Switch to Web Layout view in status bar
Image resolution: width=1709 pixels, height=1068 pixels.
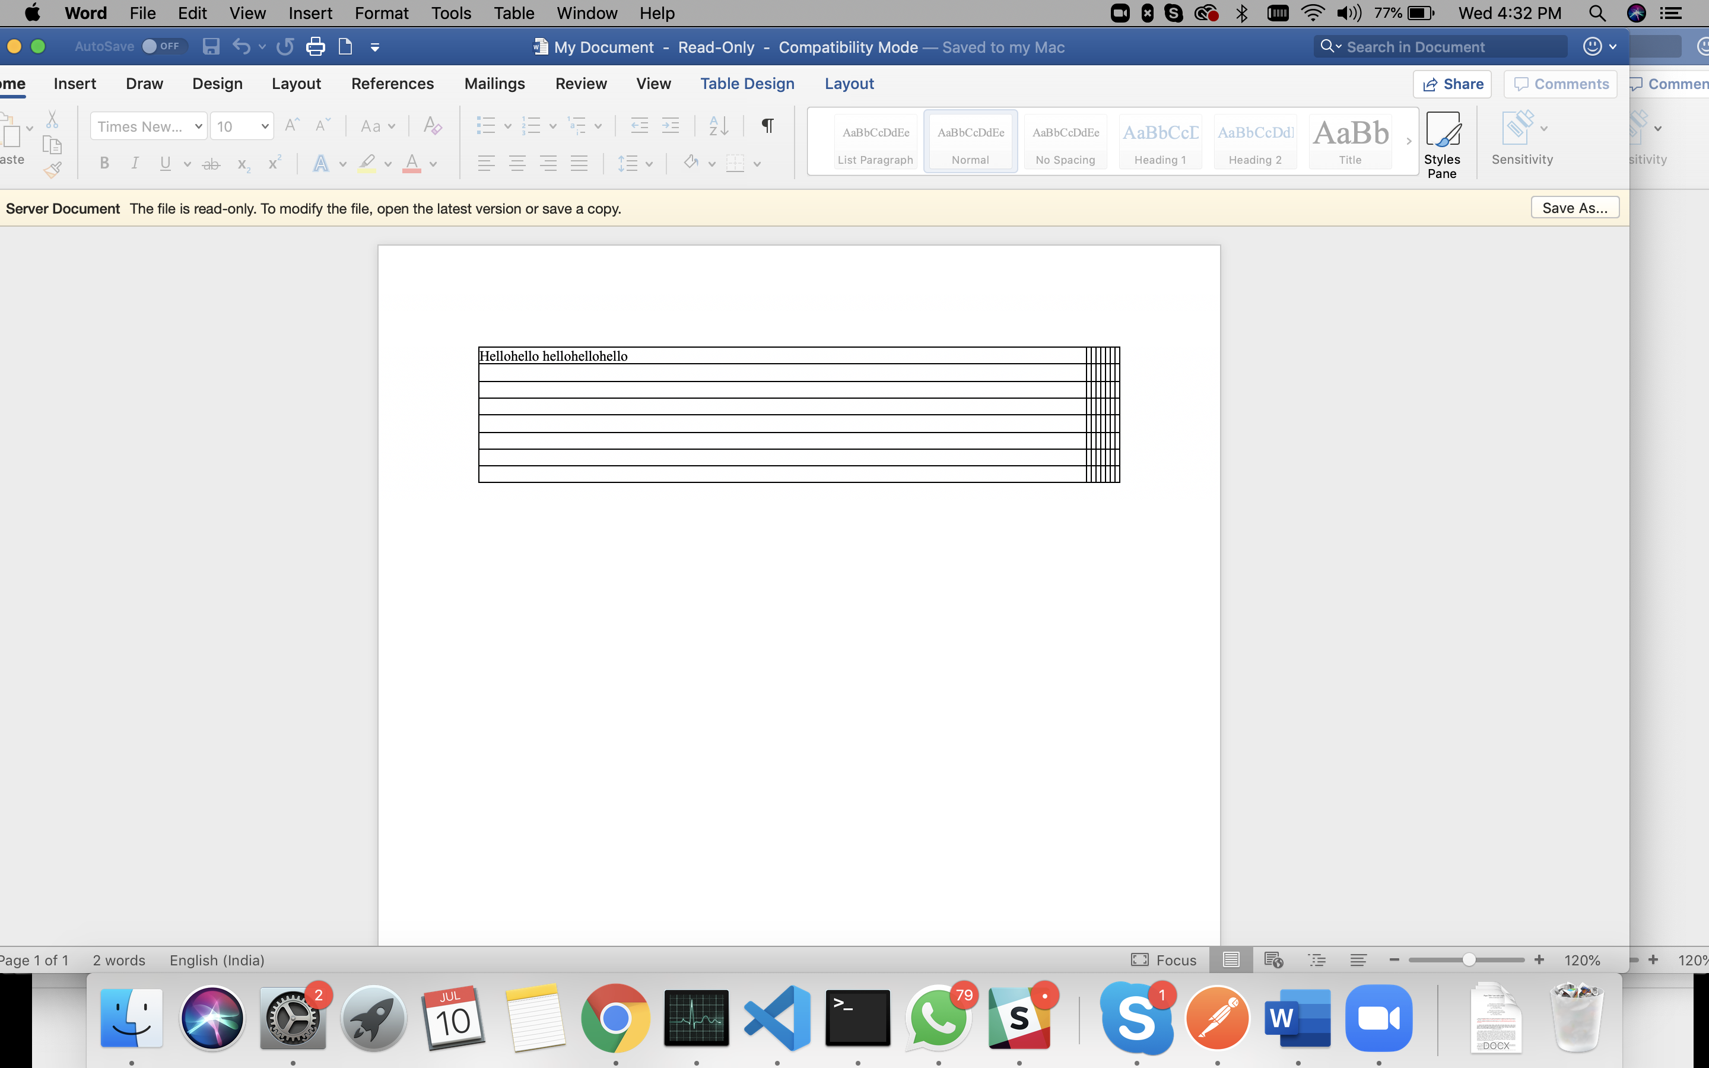tap(1273, 960)
